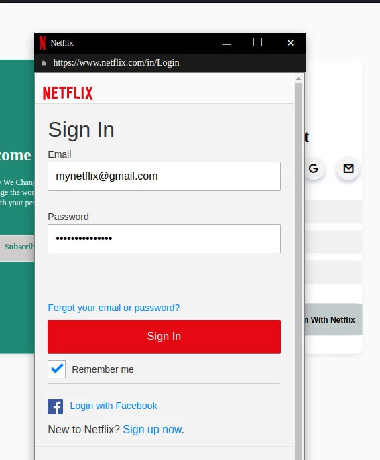The height and width of the screenshot is (460, 380).
Task: Close the Netflix popup window
Action: click(x=290, y=43)
